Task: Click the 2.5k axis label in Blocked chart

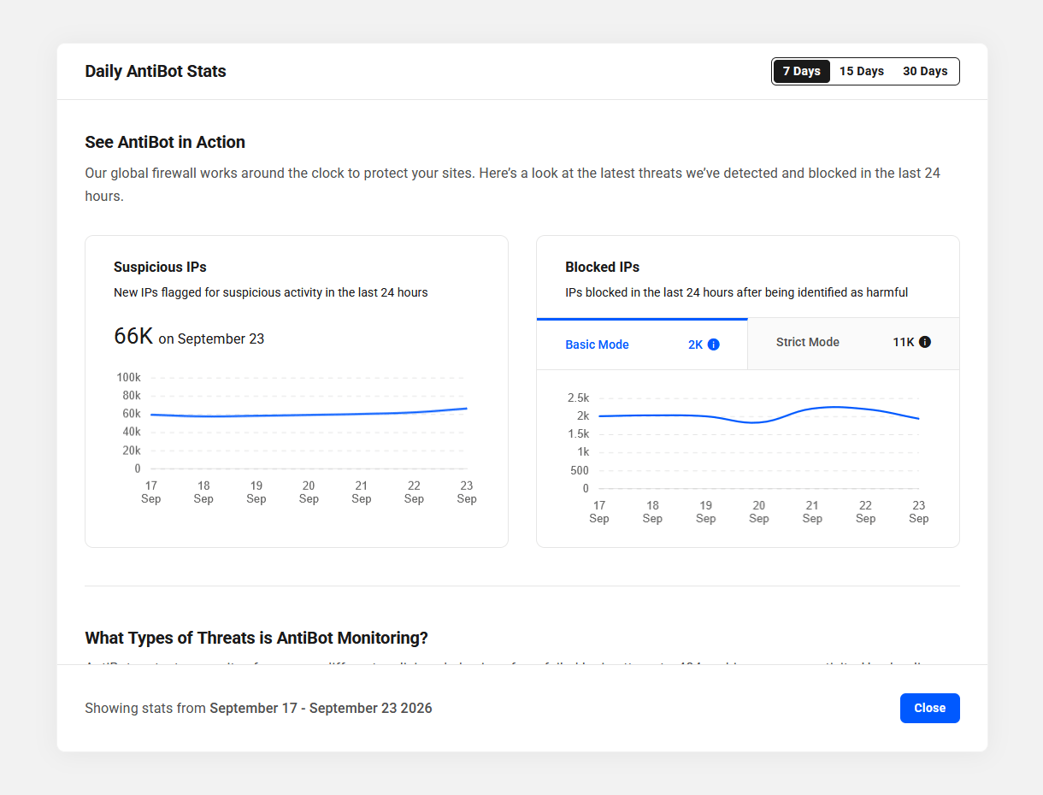Action: pyautogui.click(x=578, y=397)
